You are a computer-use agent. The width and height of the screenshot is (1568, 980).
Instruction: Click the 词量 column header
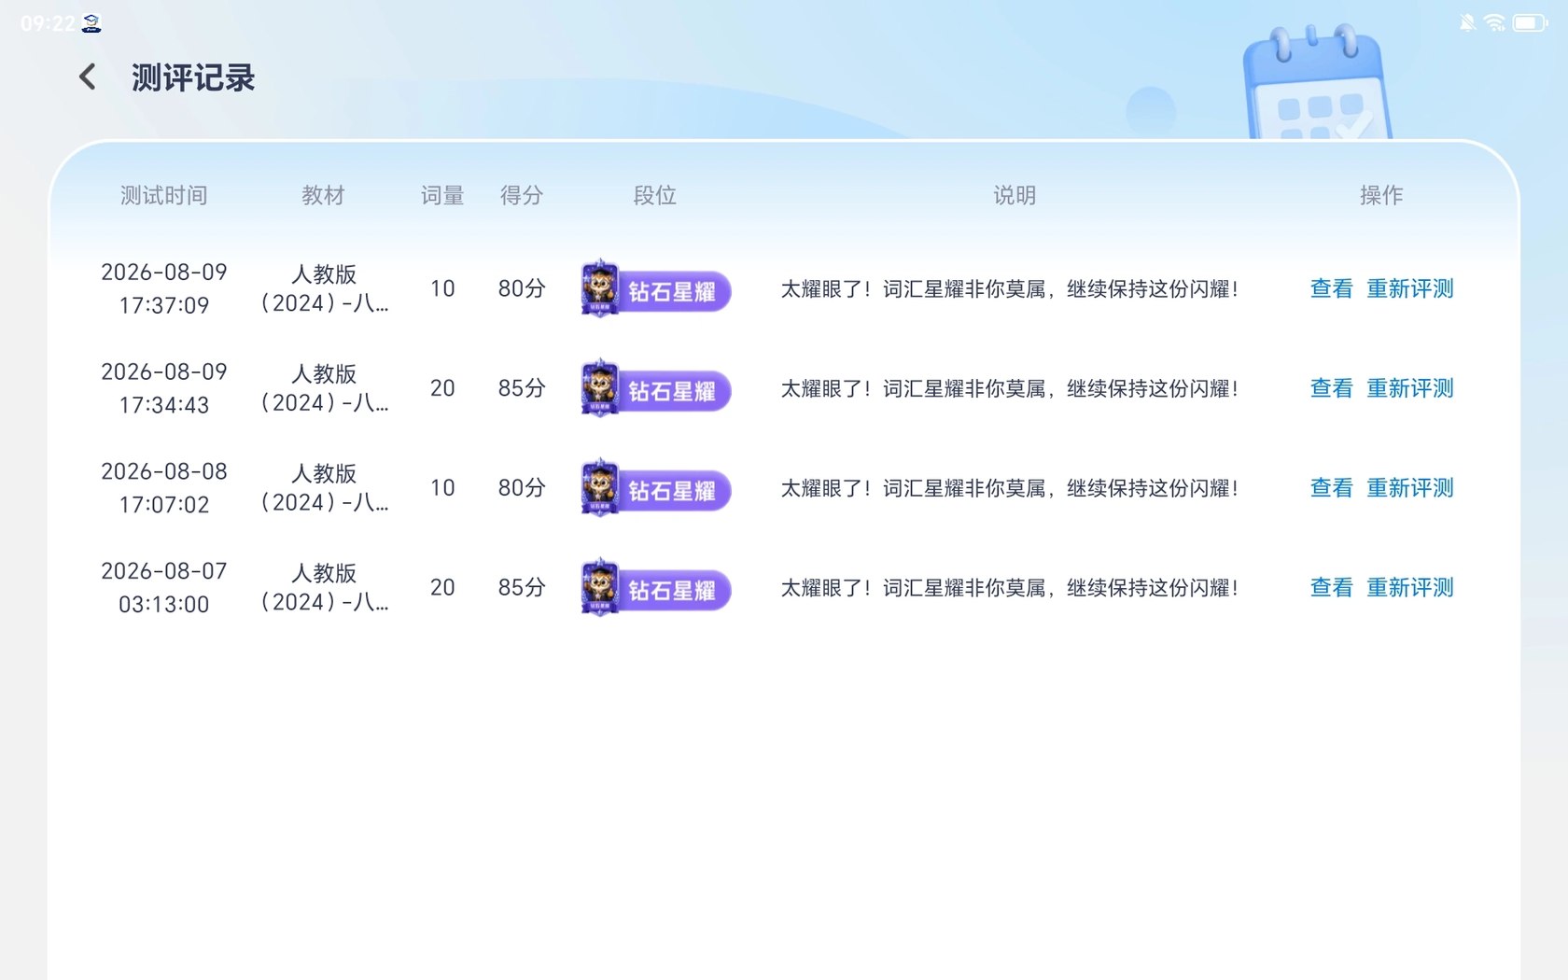pyautogui.click(x=442, y=195)
